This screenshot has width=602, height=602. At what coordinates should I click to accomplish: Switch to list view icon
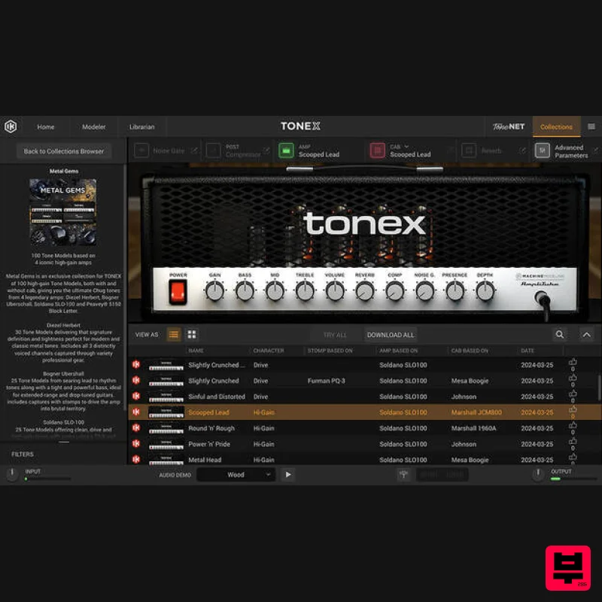[174, 334]
